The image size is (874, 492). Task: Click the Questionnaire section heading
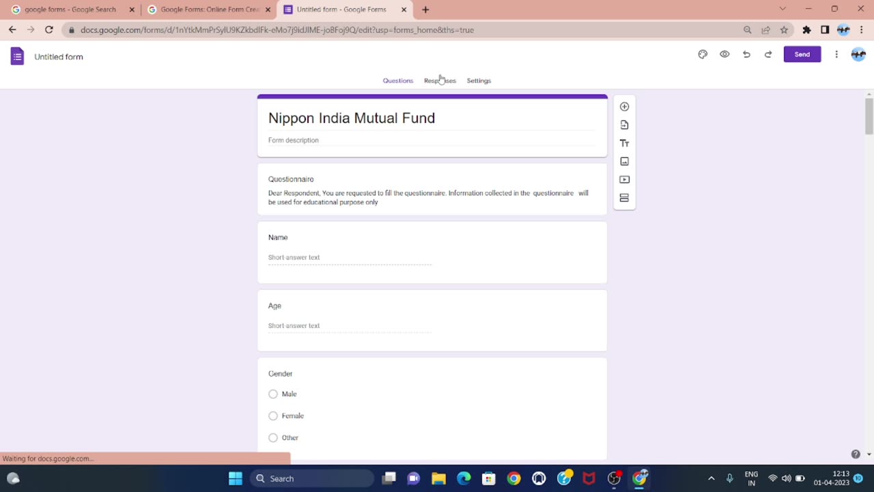pyautogui.click(x=291, y=179)
